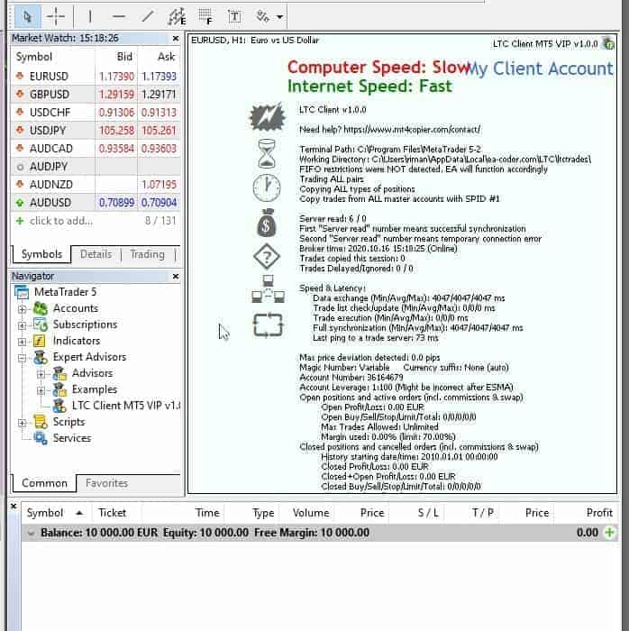This screenshot has height=631, width=629.
Task: Select EURUSD row in Market Watch
Action: click(96, 76)
